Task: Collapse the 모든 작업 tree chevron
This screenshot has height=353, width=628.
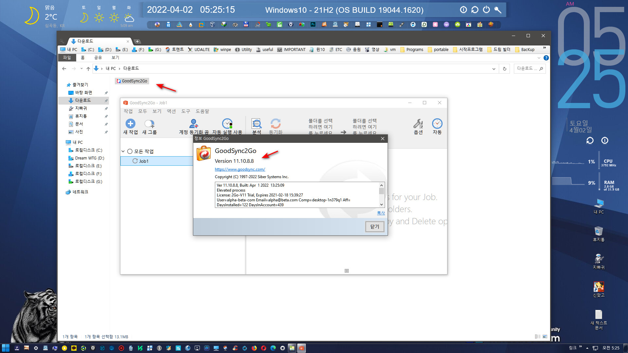Action: click(123, 151)
